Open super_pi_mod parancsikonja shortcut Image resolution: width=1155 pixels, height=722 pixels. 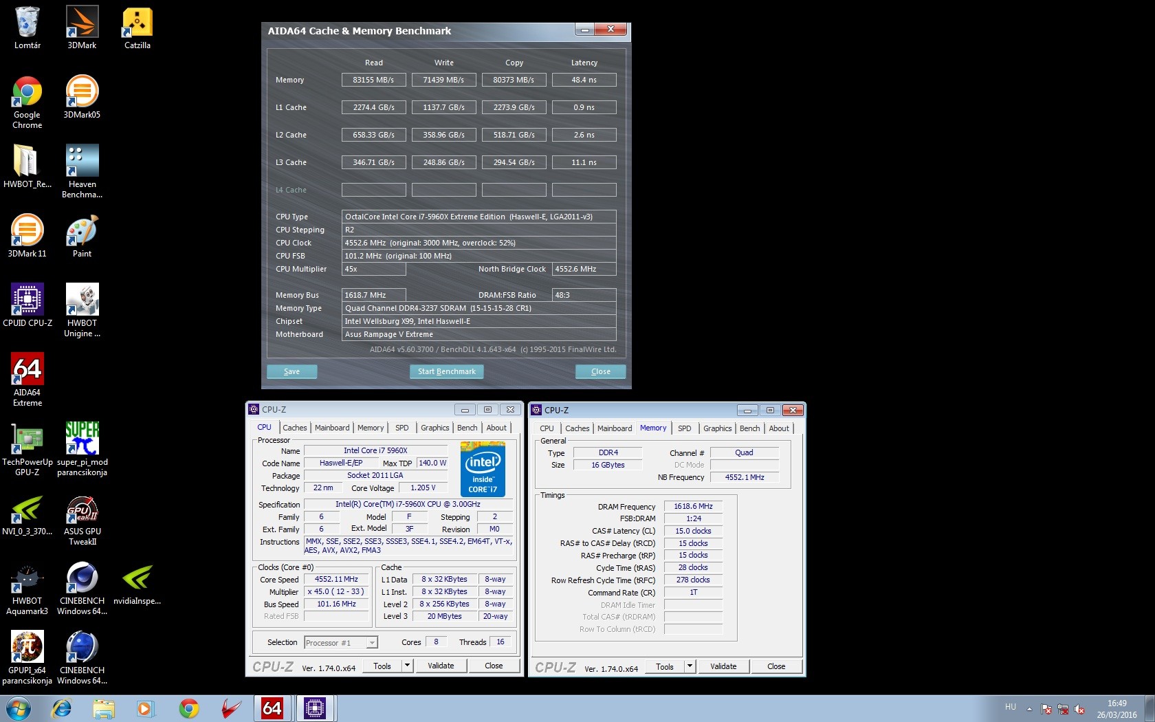click(82, 449)
